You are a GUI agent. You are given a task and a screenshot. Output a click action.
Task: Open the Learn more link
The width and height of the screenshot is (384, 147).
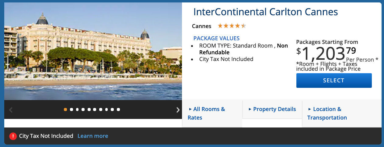coord(93,136)
